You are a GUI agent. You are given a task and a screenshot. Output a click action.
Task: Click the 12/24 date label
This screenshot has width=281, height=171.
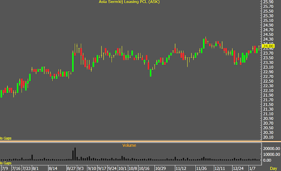pos(238,168)
